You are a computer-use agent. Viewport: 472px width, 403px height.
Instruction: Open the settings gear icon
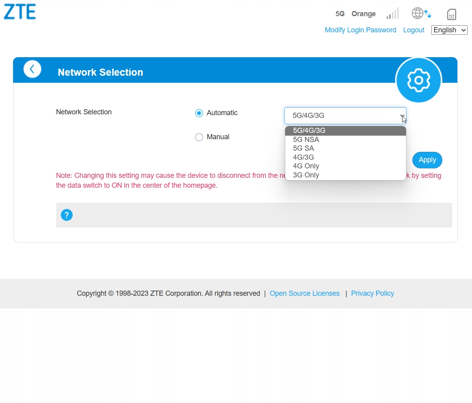tap(418, 80)
